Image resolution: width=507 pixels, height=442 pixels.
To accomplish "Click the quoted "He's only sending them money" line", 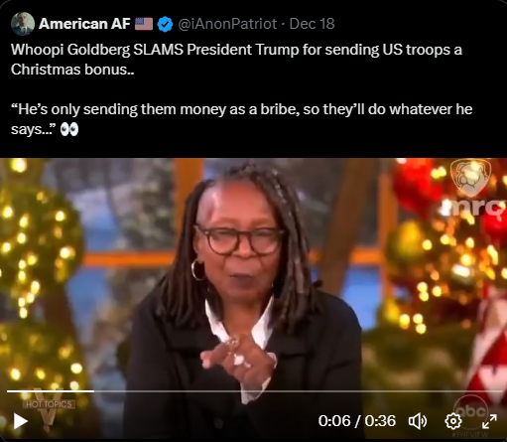I will click(x=242, y=119).
